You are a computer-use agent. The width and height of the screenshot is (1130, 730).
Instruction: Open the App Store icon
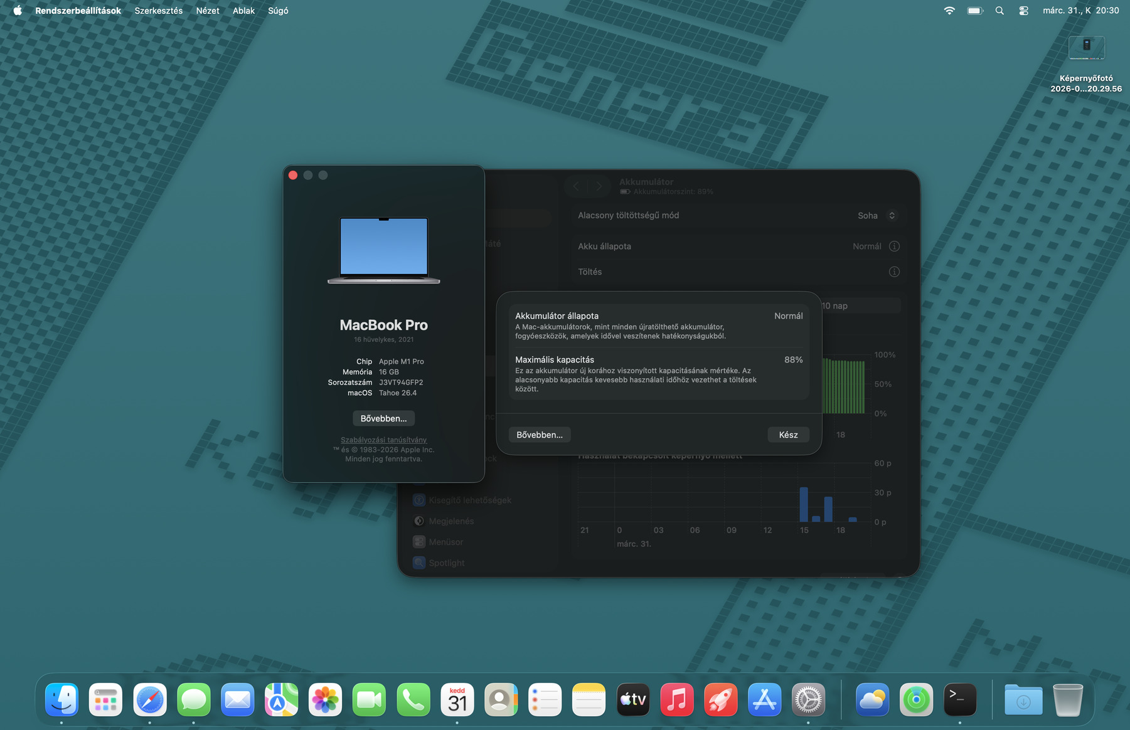point(764,699)
